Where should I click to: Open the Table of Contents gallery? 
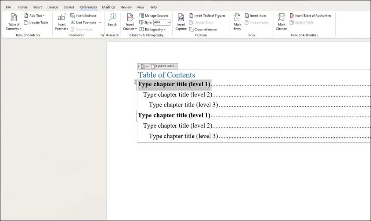point(14,22)
